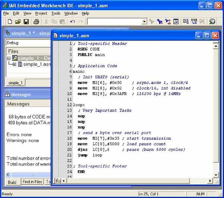
Task: Open the Debug configuration dropdown
Action: tap(28, 43)
